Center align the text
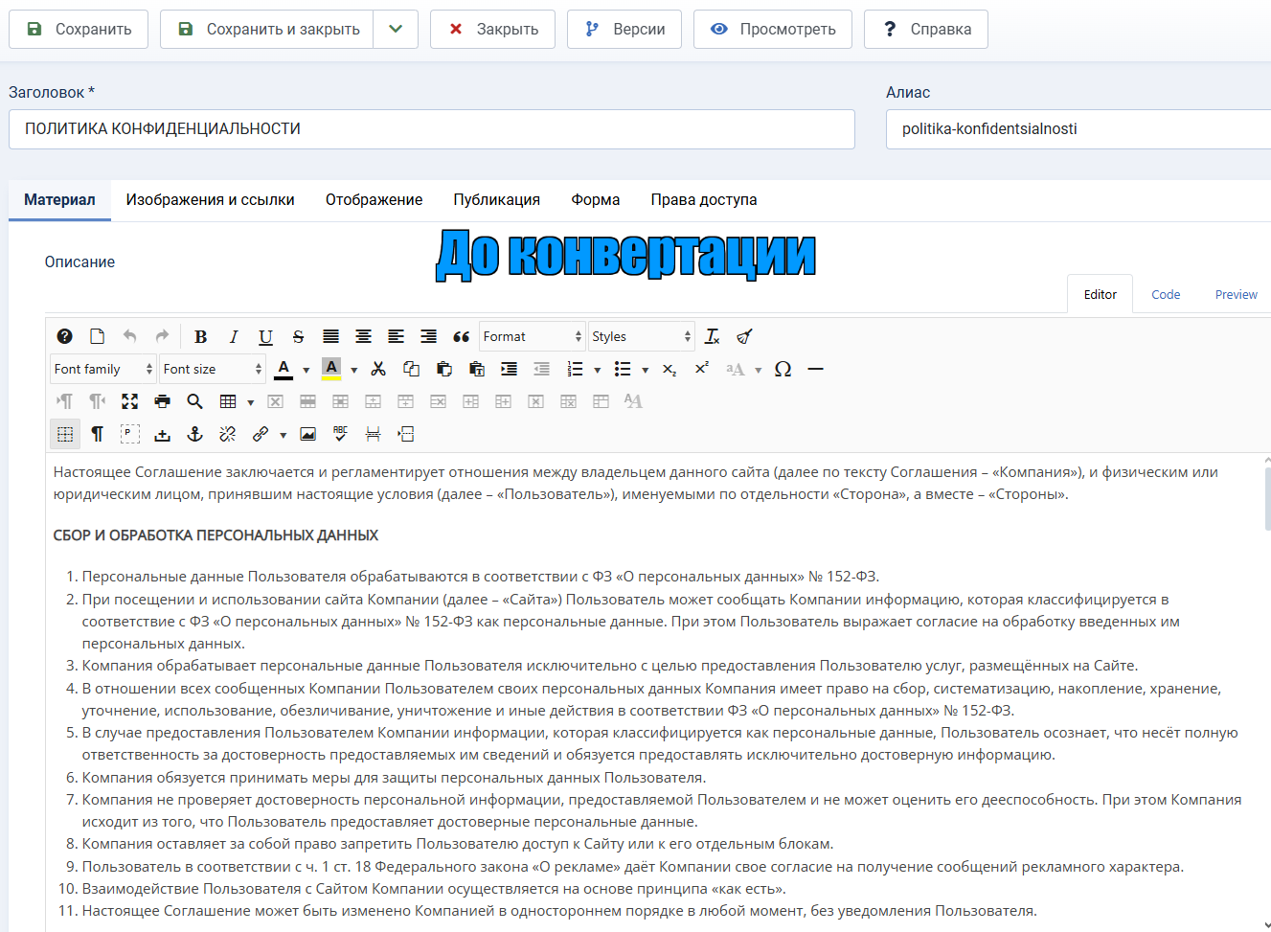1271x932 pixels. pyautogui.click(x=364, y=336)
